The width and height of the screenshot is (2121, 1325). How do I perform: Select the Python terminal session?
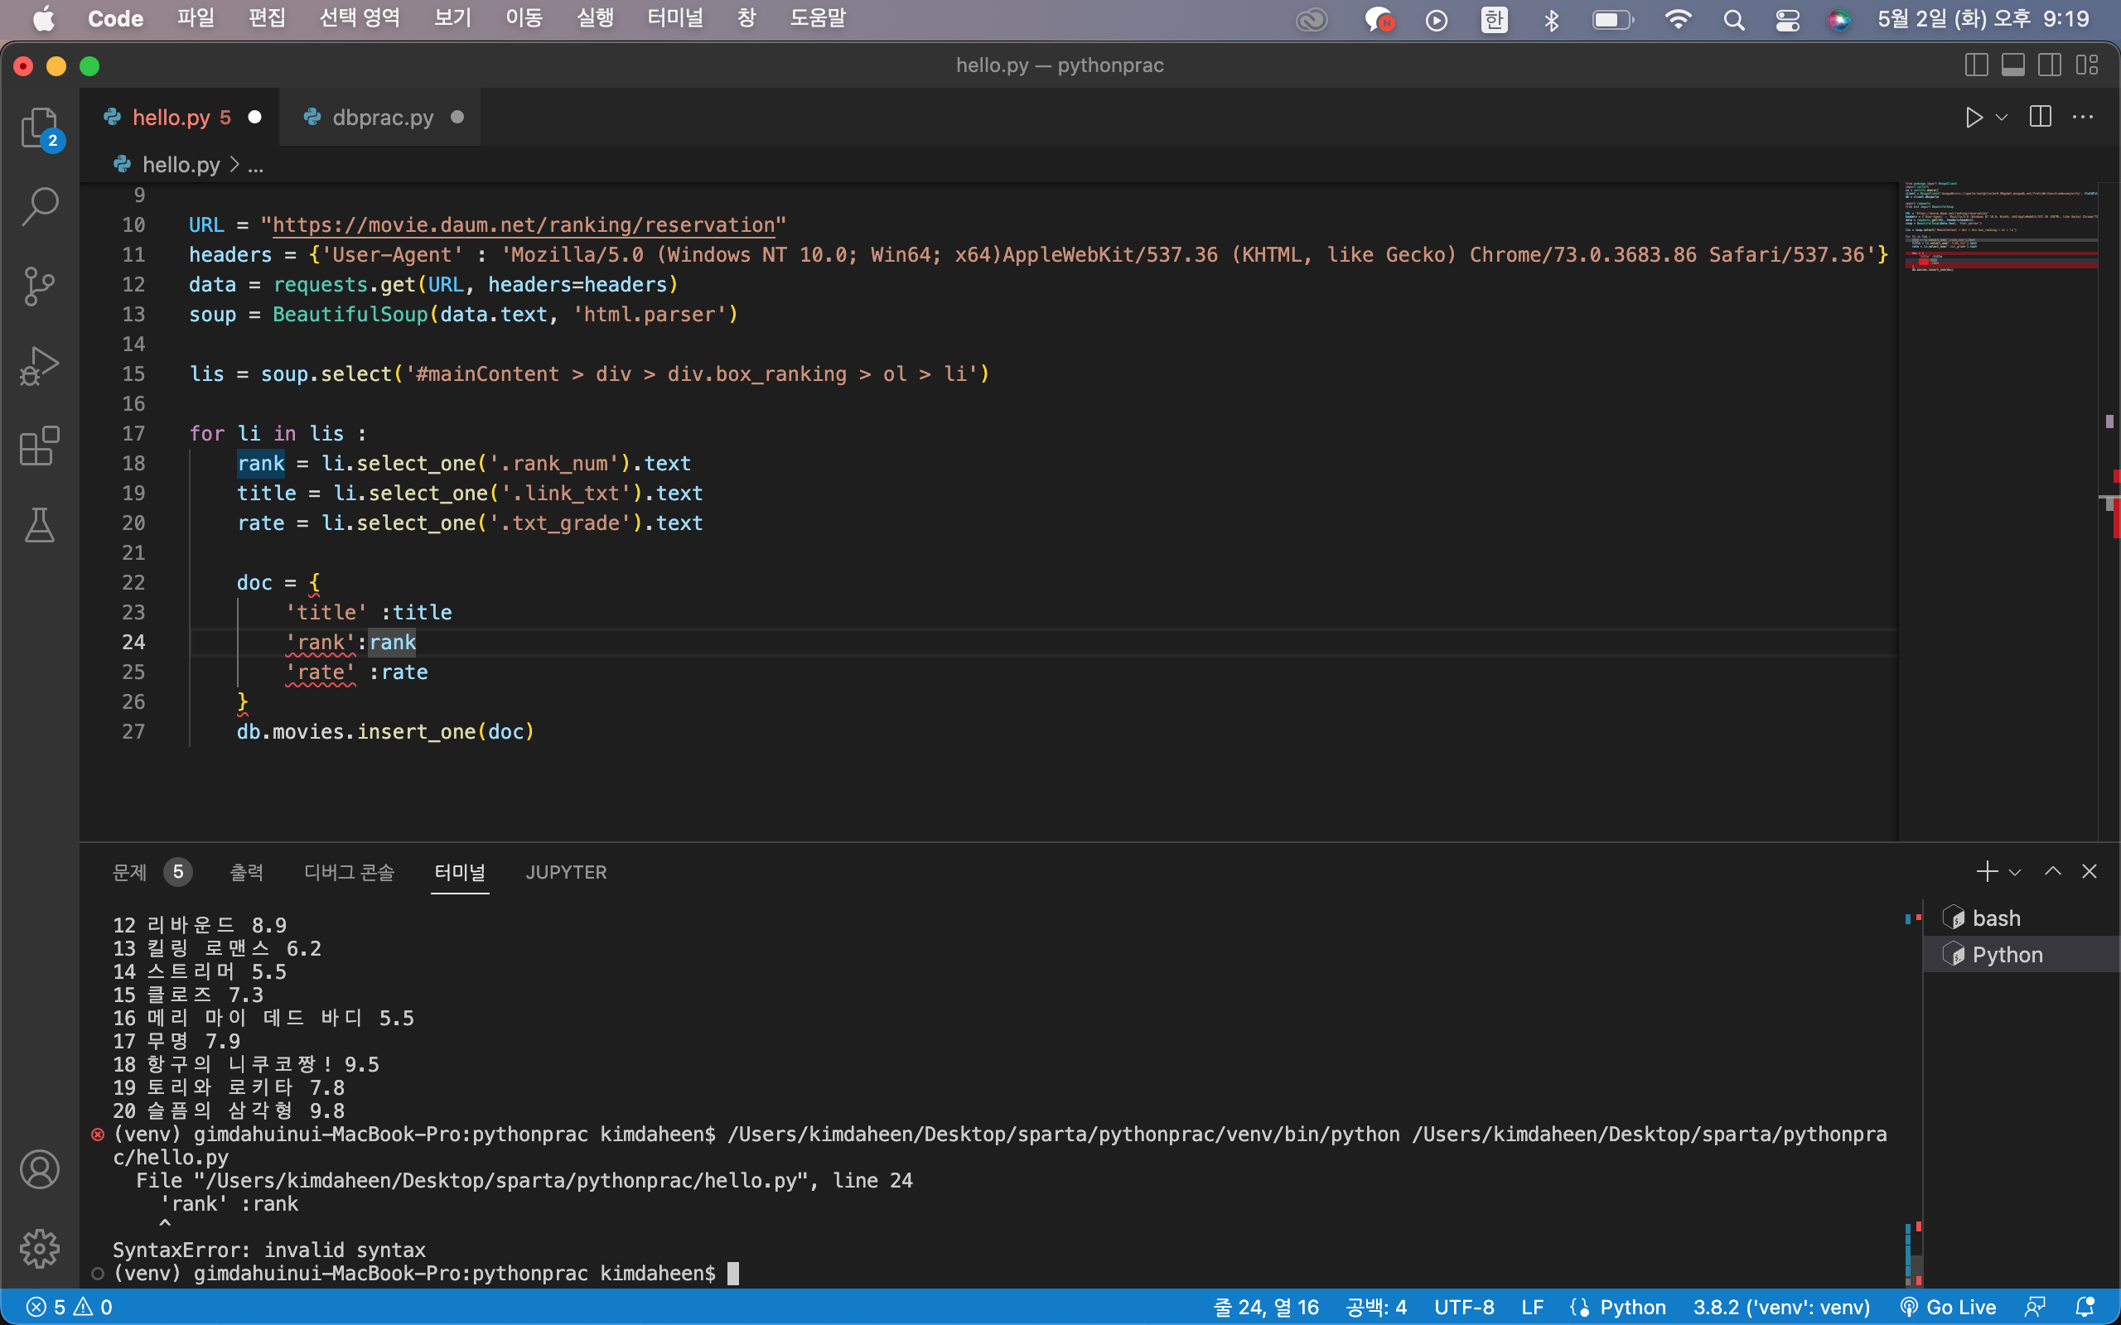2021,954
